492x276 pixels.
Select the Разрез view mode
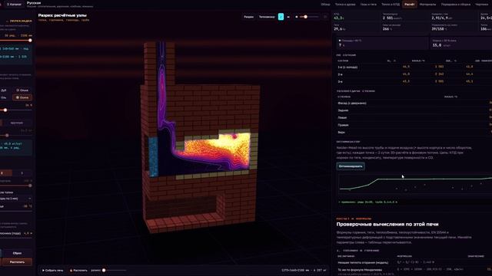coord(249,17)
